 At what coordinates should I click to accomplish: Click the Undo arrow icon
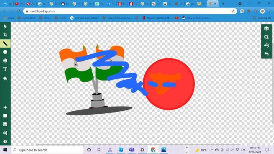[266, 54]
